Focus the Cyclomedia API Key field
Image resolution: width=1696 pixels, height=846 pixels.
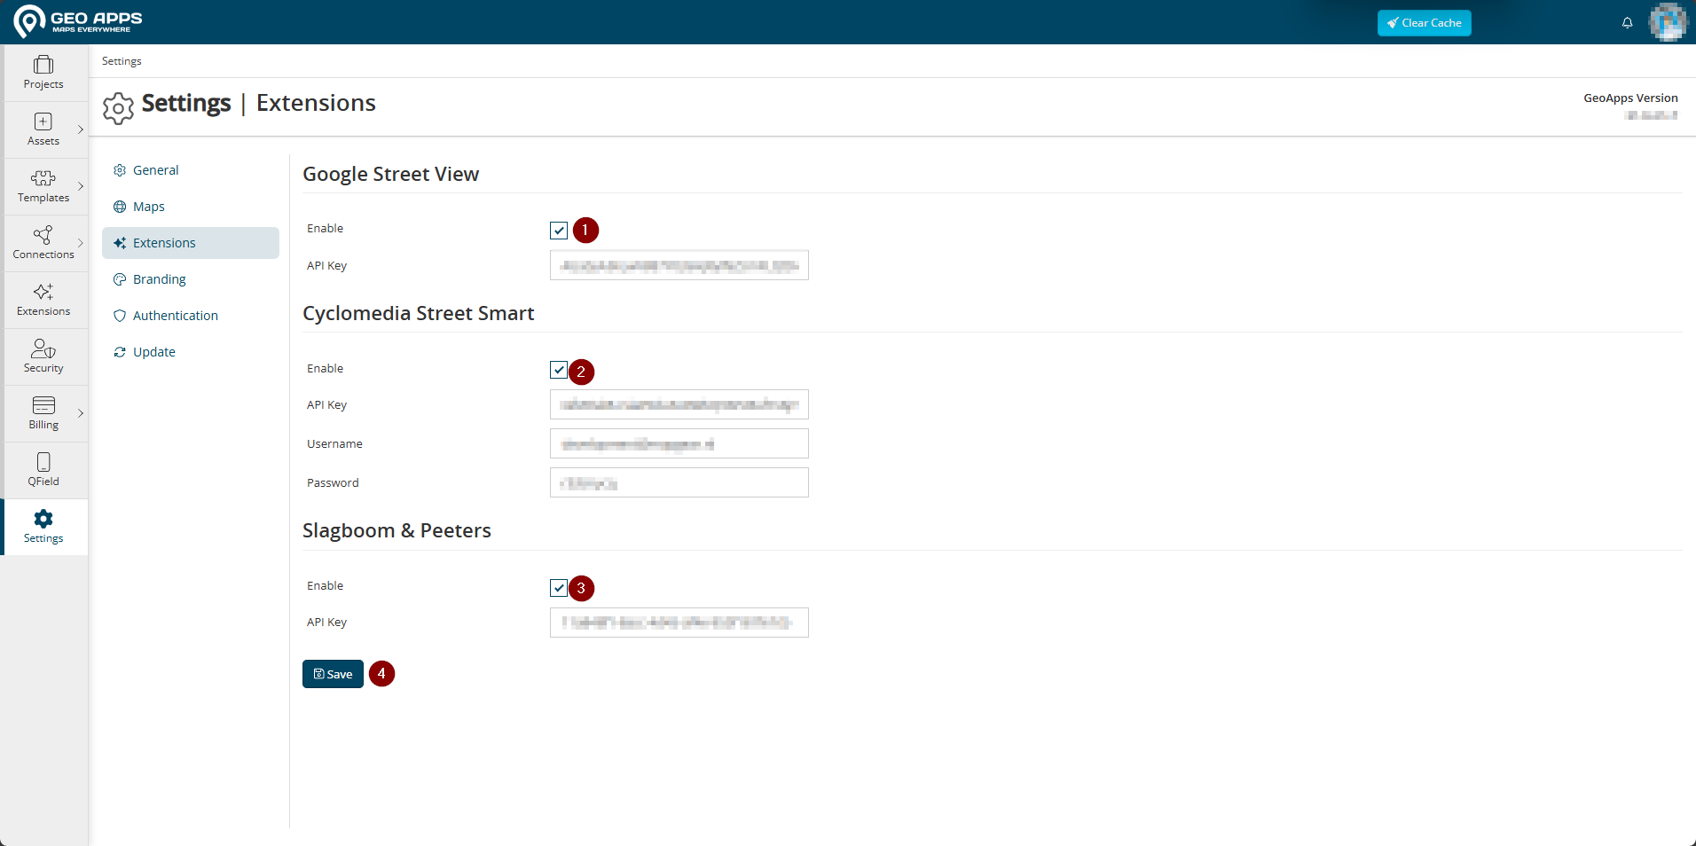coord(679,404)
